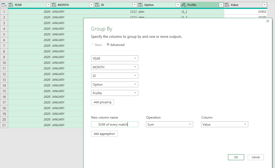Screen dimensions: 275x168
Task: Select row number 15
Action: click(4, 91)
